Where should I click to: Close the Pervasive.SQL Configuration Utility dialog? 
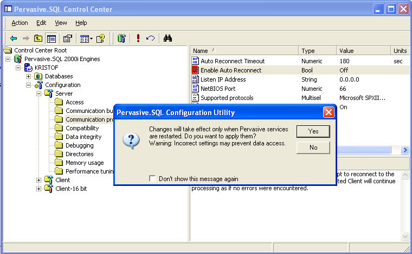[329, 112]
